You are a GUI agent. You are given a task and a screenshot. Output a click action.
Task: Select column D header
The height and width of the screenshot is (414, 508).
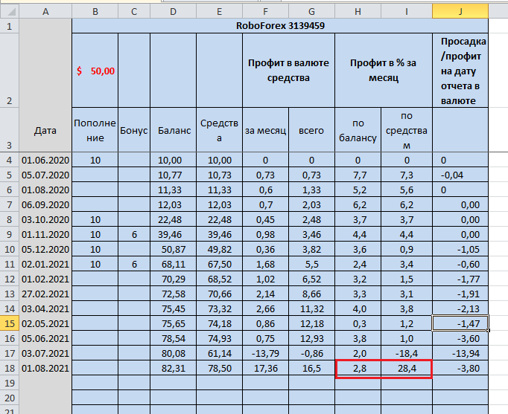(173, 12)
